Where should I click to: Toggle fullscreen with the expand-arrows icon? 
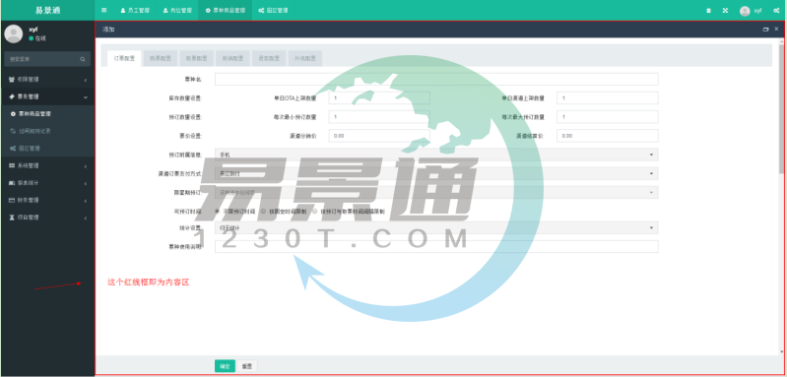click(x=725, y=11)
